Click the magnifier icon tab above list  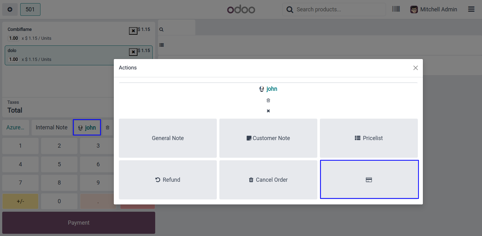pos(162,30)
